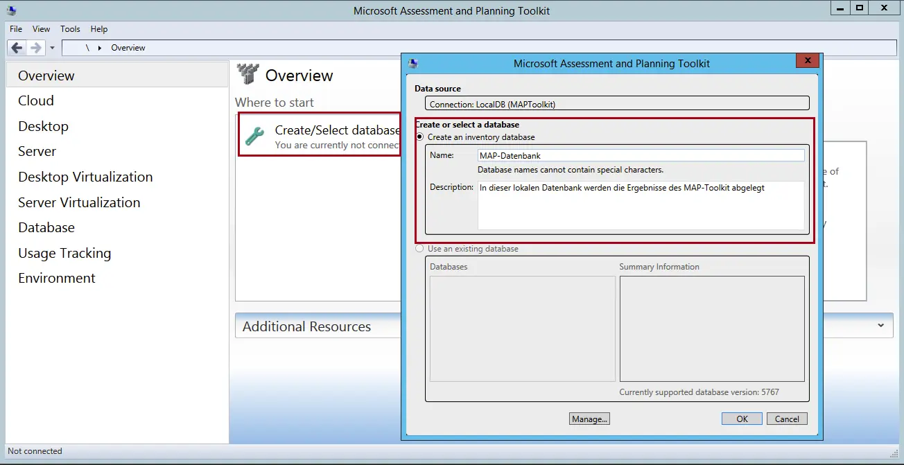Click the wrench icon beside Create/Select database
Image resolution: width=904 pixels, height=465 pixels.
pyautogui.click(x=255, y=136)
